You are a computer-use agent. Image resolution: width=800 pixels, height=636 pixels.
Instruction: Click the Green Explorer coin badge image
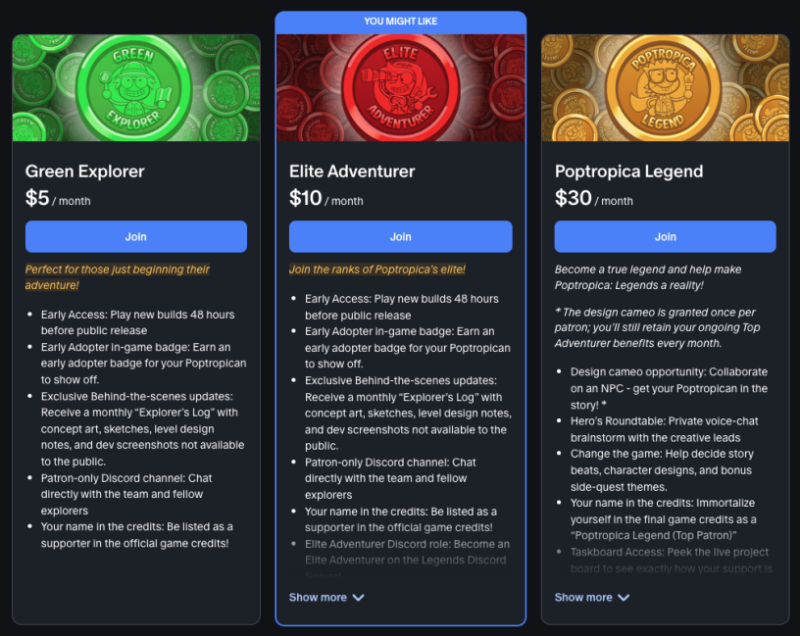pos(135,88)
